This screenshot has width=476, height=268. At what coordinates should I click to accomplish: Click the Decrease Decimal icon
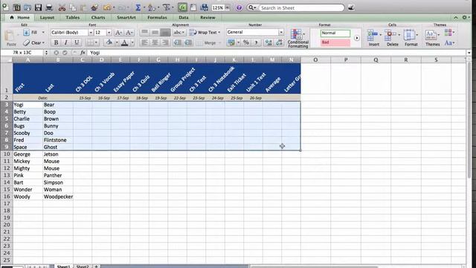(x=280, y=42)
